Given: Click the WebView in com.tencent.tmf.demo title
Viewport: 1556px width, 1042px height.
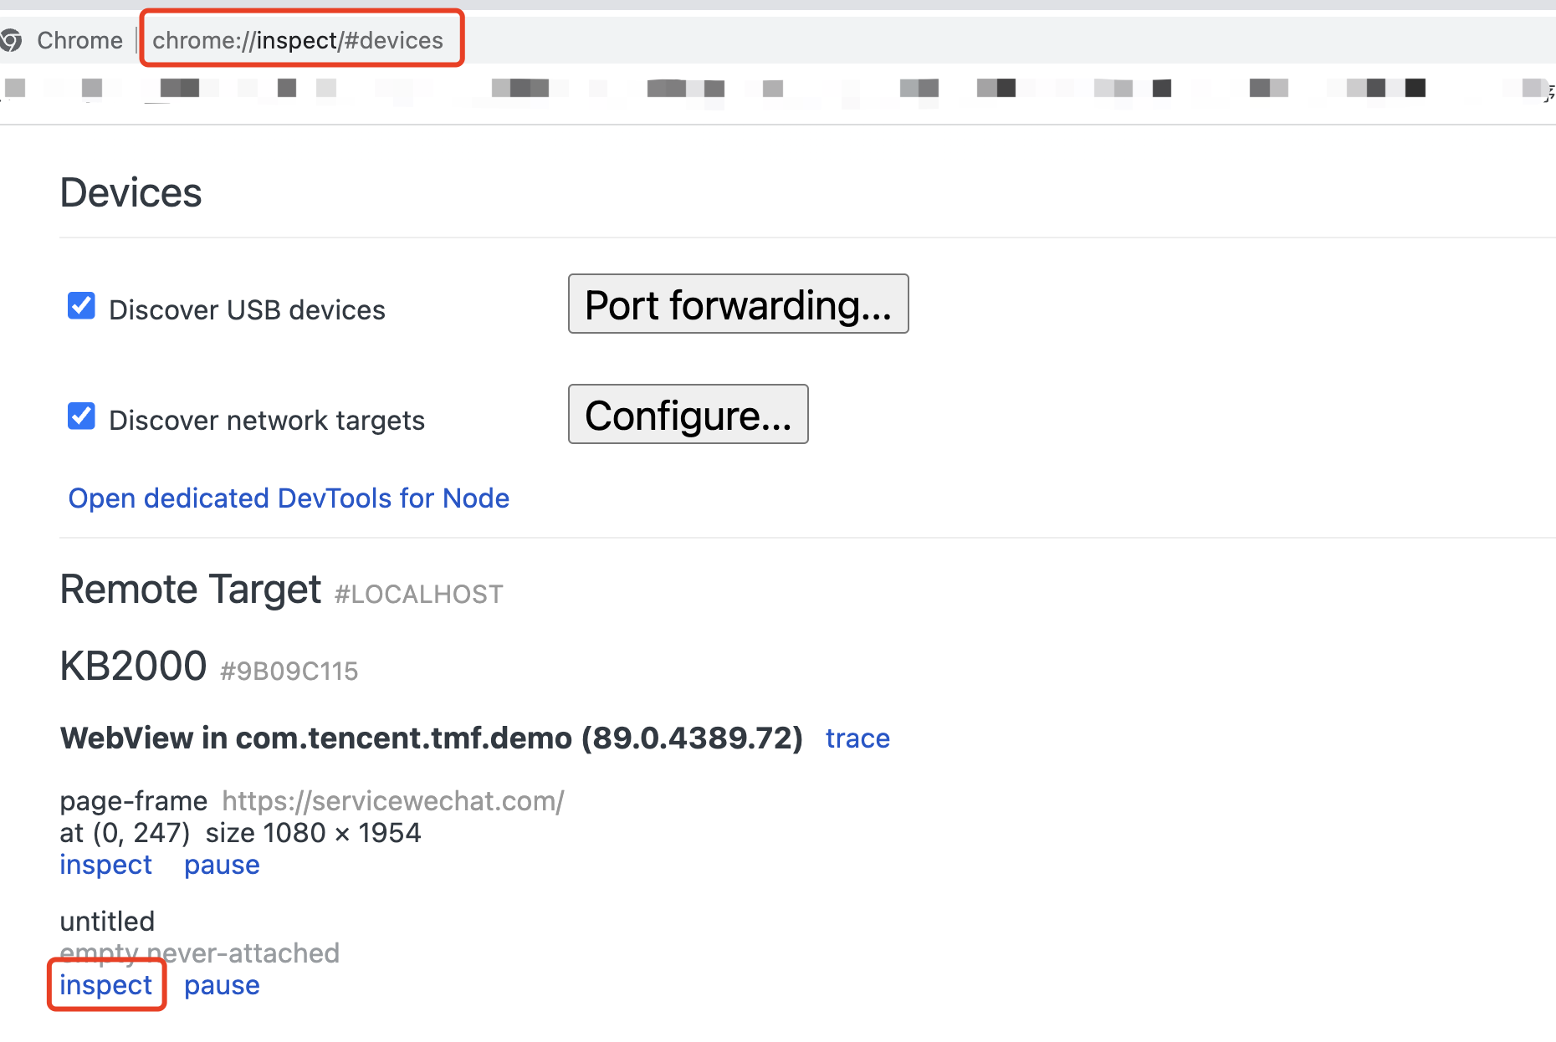Looking at the screenshot, I should (x=431, y=738).
